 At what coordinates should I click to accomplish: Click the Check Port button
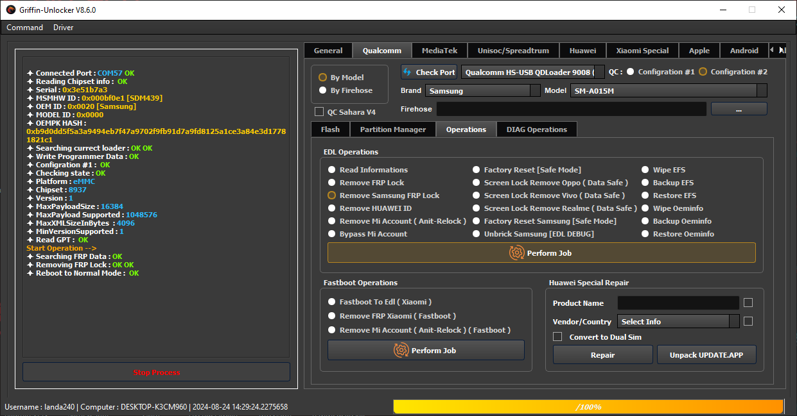click(429, 72)
